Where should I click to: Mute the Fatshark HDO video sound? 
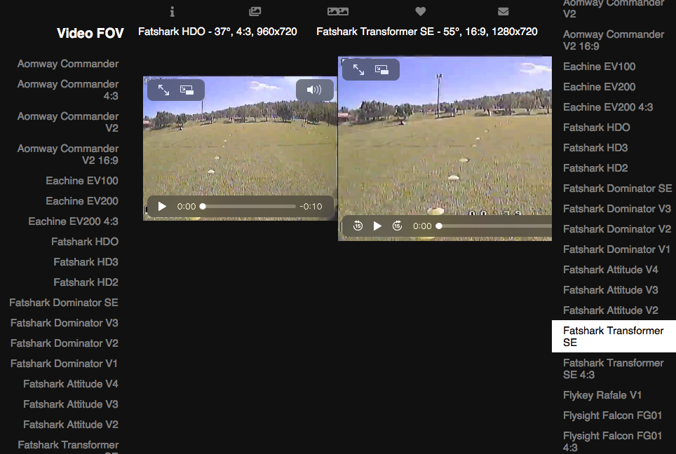click(x=314, y=90)
